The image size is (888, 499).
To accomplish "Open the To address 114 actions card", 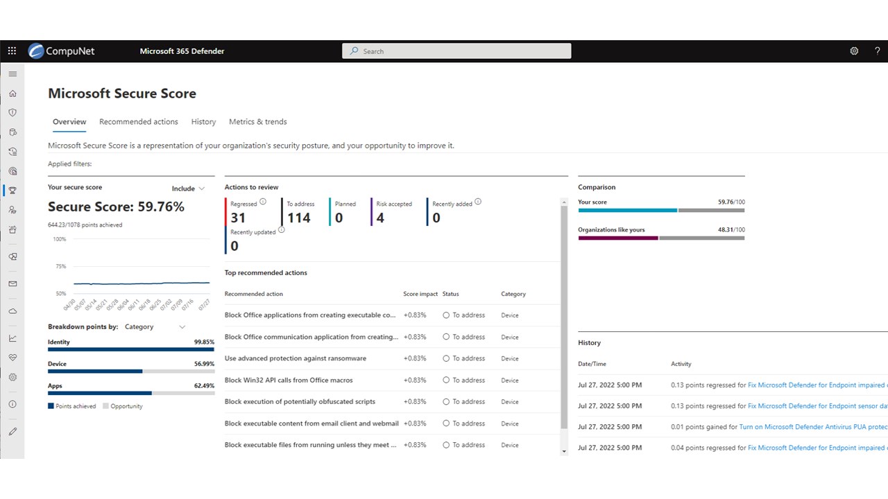I will (300, 211).
